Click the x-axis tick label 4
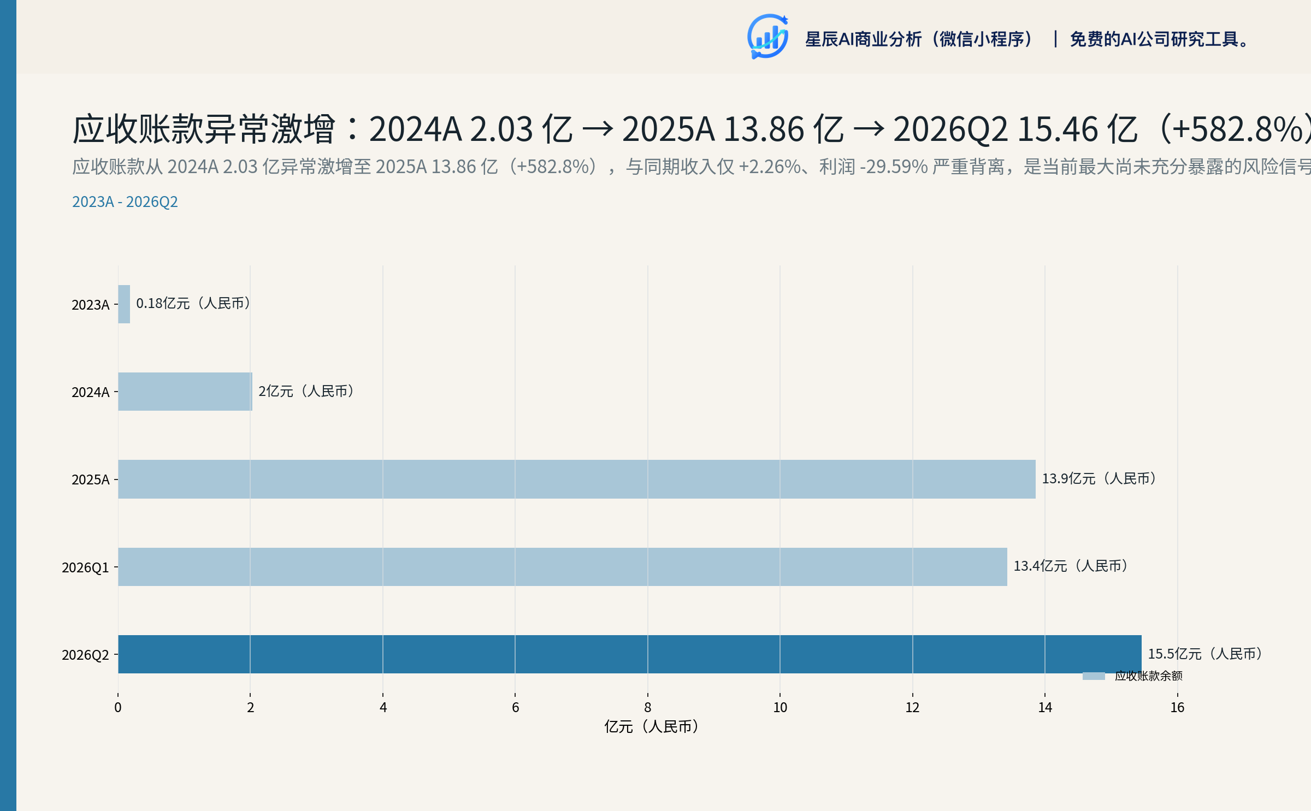Screen dimensions: 1311x811 pos(383,708)
